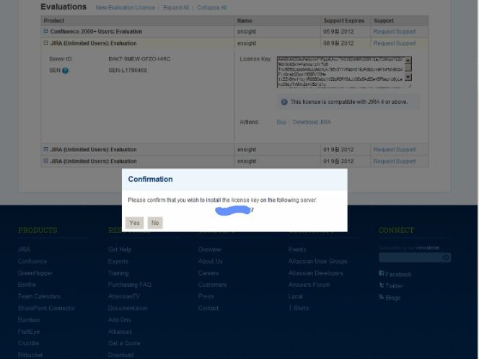Follow the Buy link under Actions
The image size is (479, 359).
pos(281,122)
